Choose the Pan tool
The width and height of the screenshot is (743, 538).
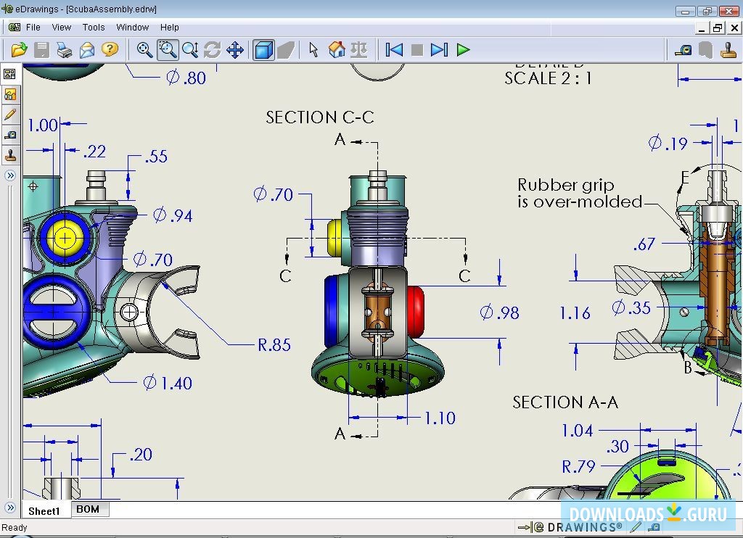click(234, 50)
